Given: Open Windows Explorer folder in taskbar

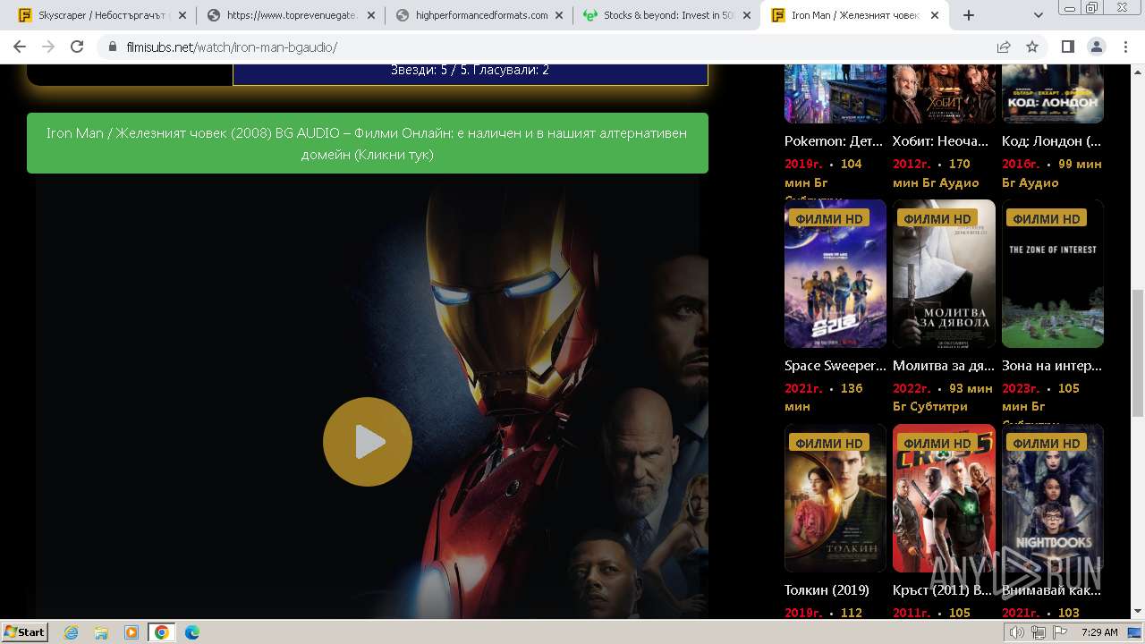Looking at the screenshot, I should click(101, 632).
